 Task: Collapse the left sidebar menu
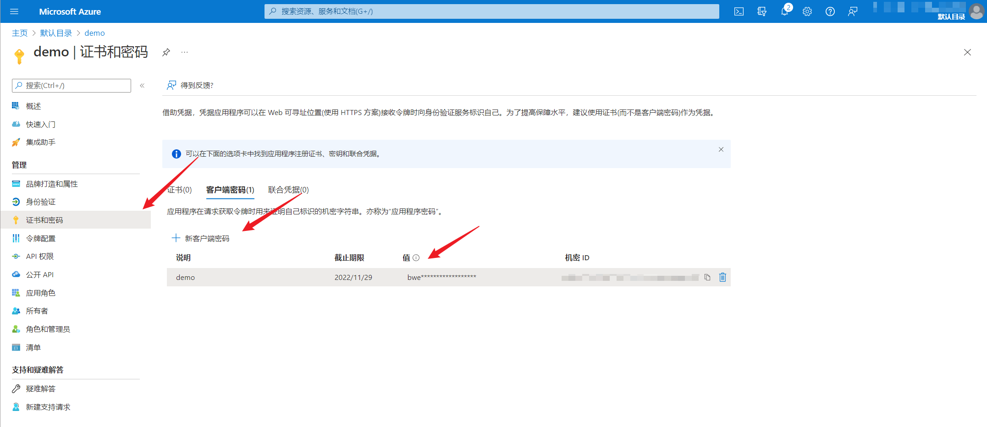tap(142, 86)
